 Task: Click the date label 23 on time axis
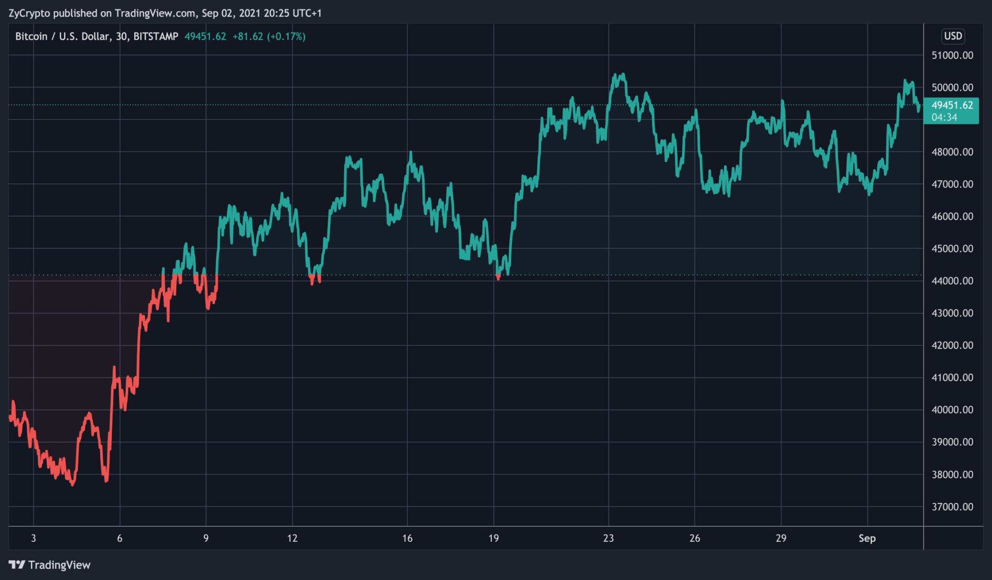pos(608,538)
